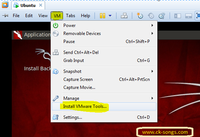Open the Help menu
This screenshot has height=137, width=200.
[85, 16]
